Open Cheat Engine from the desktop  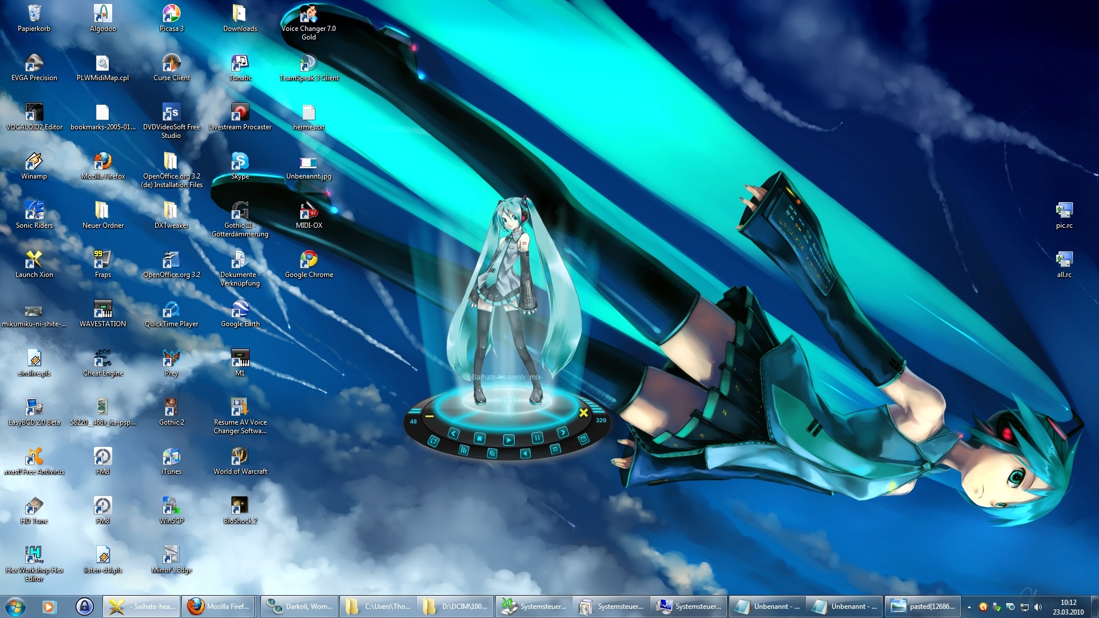point(103,359)
